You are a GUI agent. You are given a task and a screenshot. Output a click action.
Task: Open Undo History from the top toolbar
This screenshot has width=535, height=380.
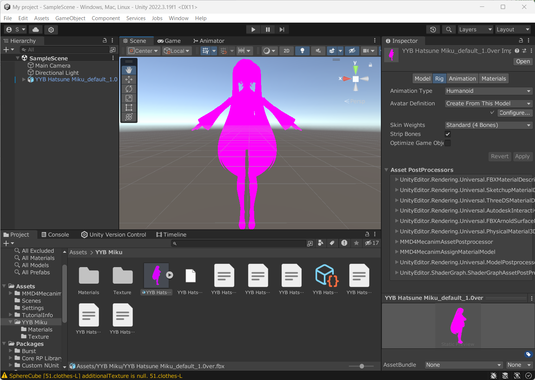coord(433,29)
